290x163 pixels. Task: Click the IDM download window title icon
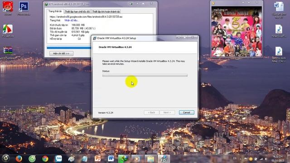point(46,4)
